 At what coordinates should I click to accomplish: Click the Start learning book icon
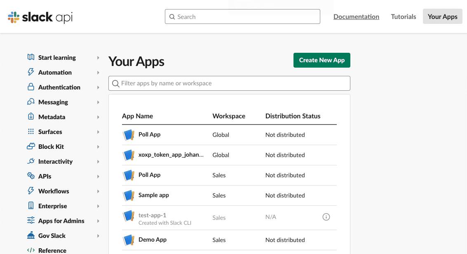pyautogui.click(x=31, y=57)
